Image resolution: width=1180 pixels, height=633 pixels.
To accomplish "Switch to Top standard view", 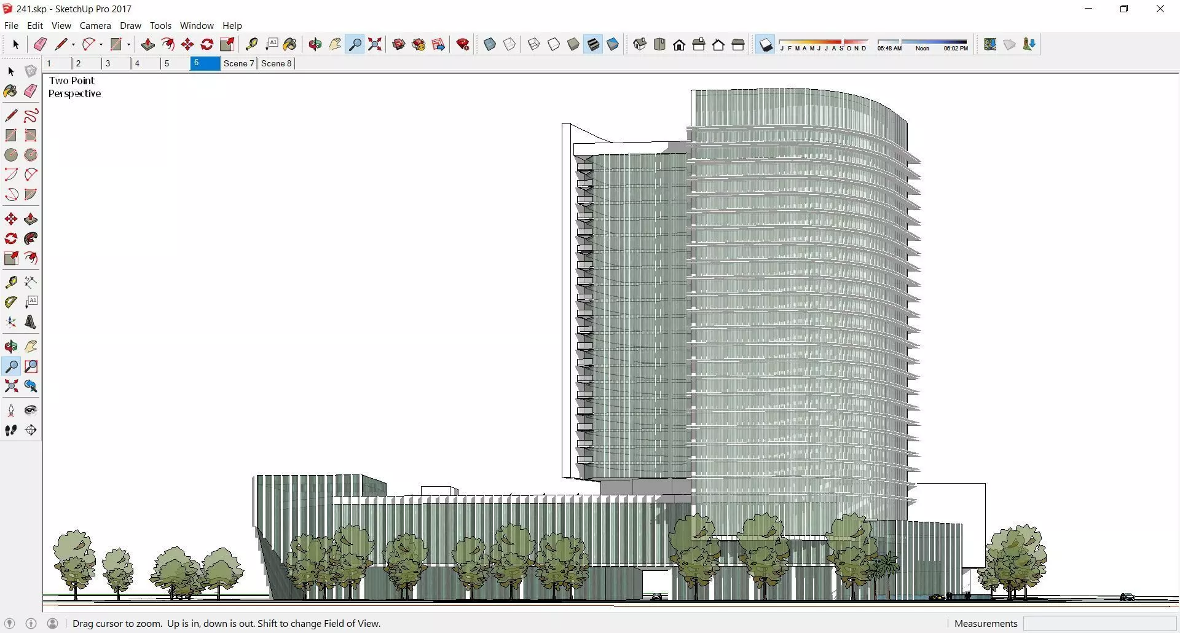I will coord(659,44).
